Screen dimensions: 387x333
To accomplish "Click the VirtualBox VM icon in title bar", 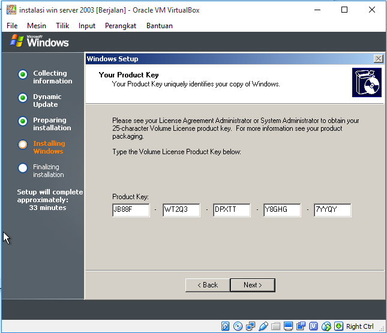I will (11, 10).
